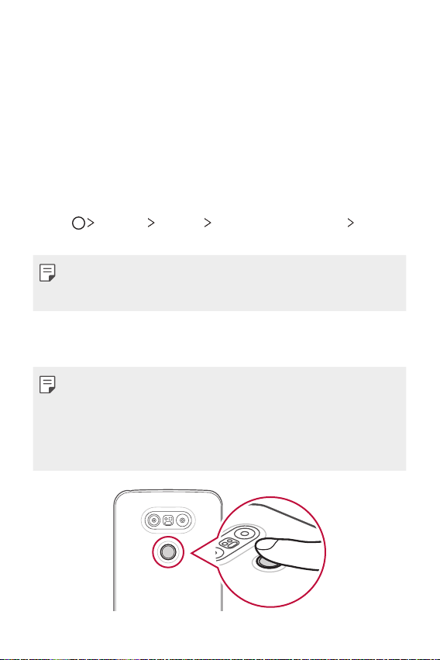
Task: Click the red pointer triangle joining the callout
Action: coord(204,553)
